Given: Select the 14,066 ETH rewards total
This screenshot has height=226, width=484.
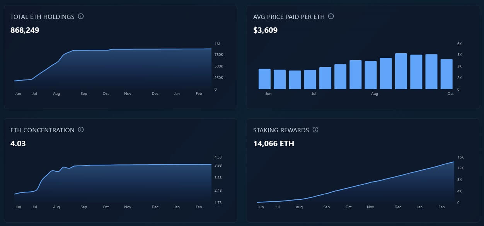Looking at the screenshot, I should point(273,143).
